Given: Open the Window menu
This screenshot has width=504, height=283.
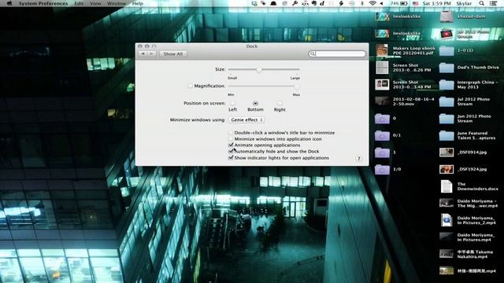Looking at the screenshot, I should pyautogui.click(x=117, y=3).
